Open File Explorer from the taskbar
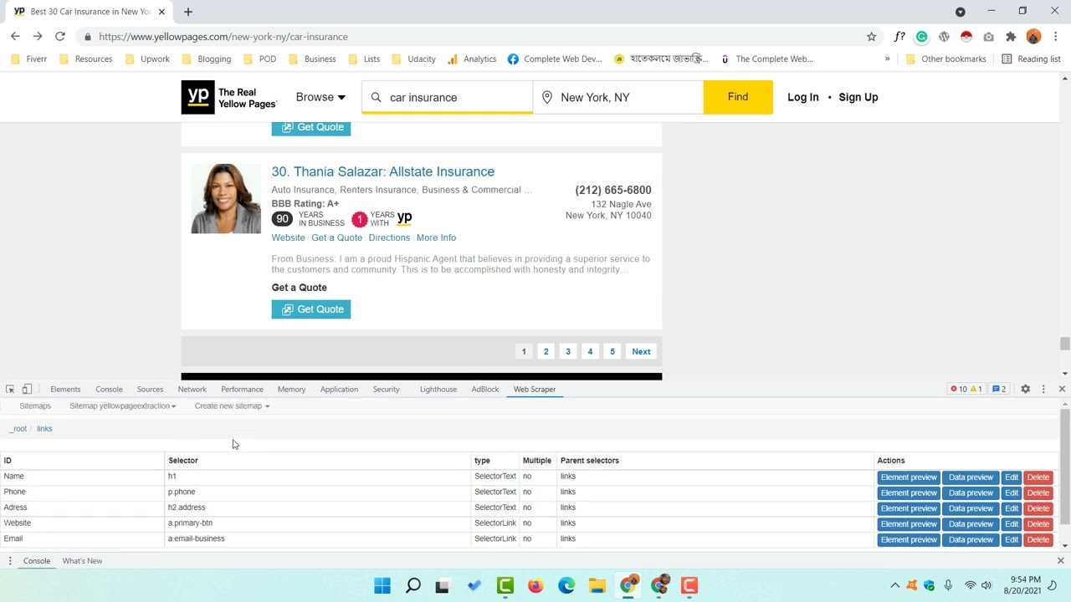 [x=597, y=585]
